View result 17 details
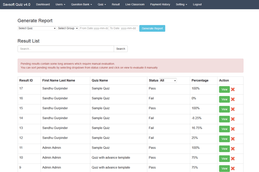 tap(224, 89)
